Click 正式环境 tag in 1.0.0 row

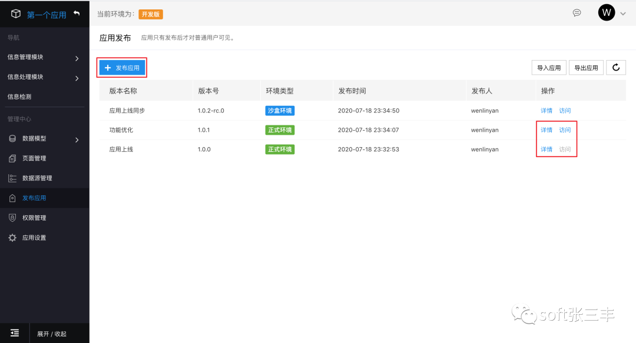280,149
